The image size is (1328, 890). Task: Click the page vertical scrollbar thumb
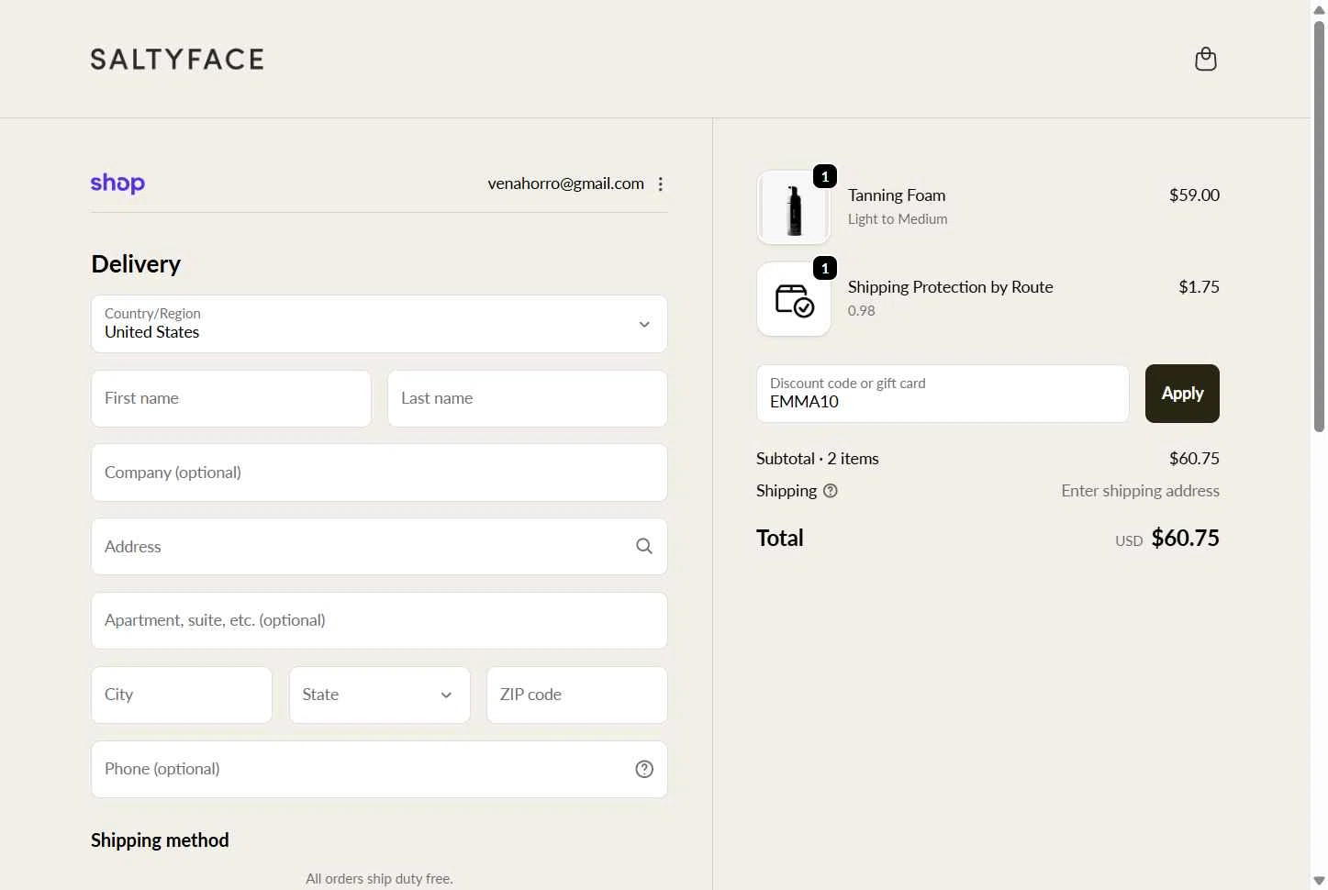pos(1319,225)
